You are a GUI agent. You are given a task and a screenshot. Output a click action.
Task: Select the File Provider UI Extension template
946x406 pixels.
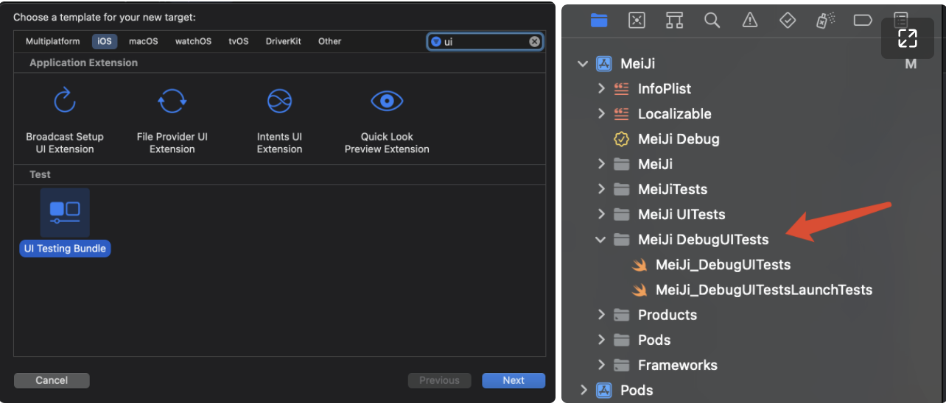(172, 120)
